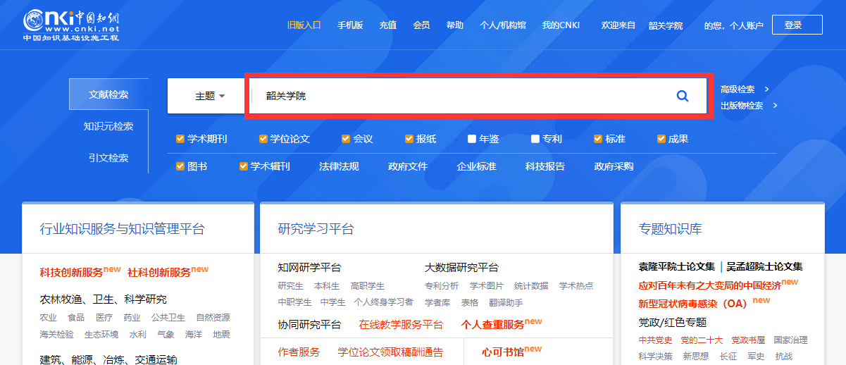This screenshot has width=846, height=365.
Task: Open 在线教学服务平台 link
Action: (401, 325)
